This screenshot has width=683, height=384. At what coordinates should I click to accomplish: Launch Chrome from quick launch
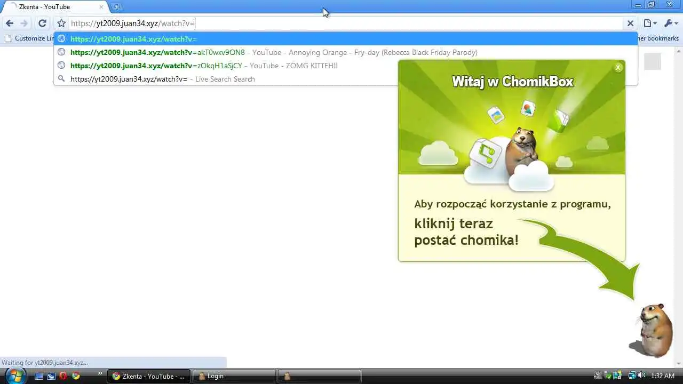(76, 376)
